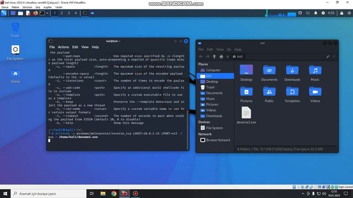353x198 pixels.
Task: Open Go menu in file manager
Action: click(229, 50)
